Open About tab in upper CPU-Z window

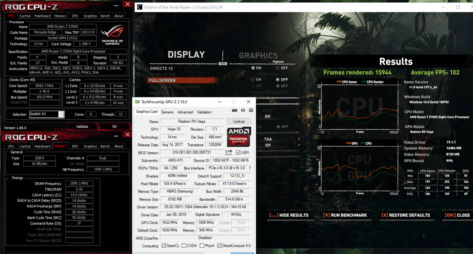click(119, 16)
